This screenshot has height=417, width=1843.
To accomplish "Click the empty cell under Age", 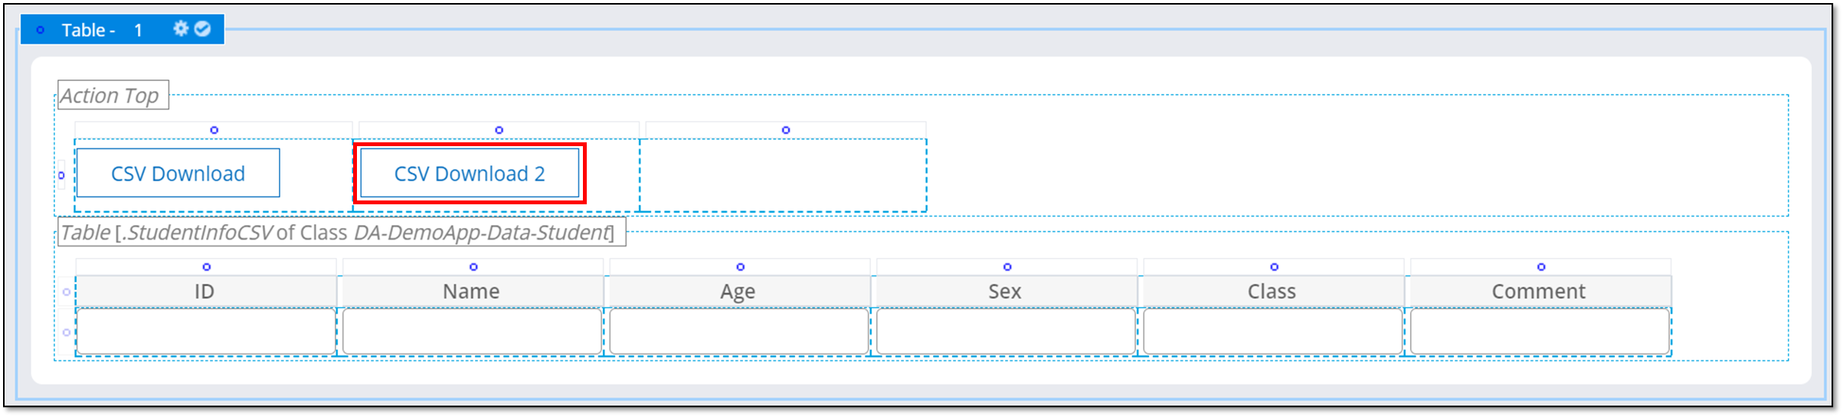I will 738,331.
